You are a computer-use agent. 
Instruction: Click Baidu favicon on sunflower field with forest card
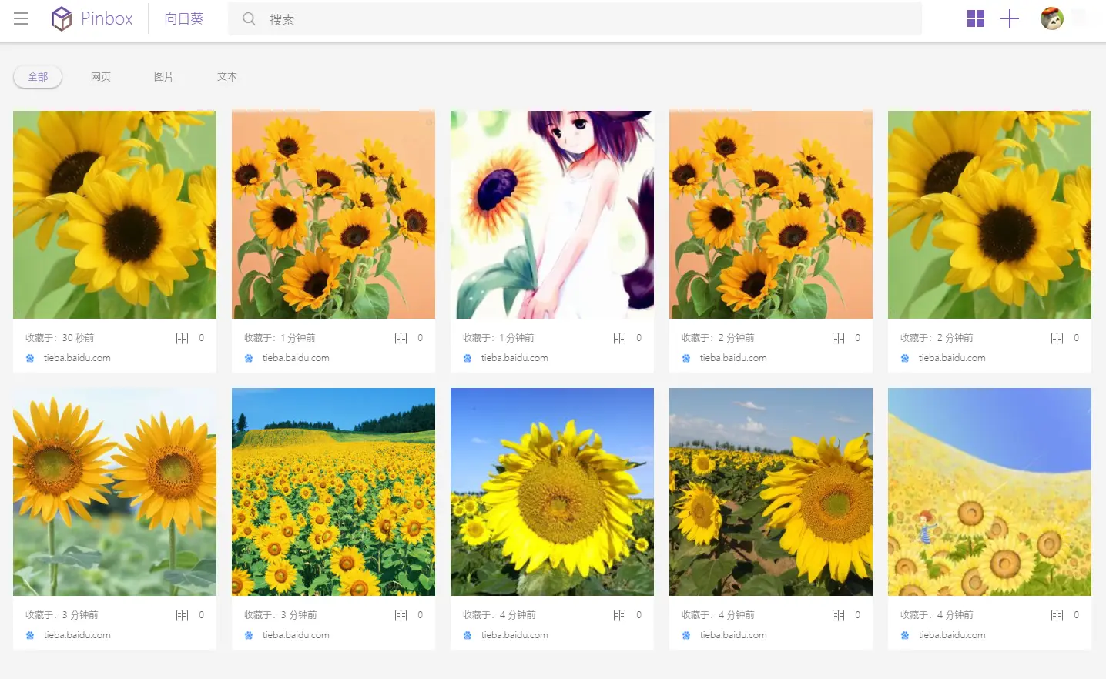(x=249, y=635)
